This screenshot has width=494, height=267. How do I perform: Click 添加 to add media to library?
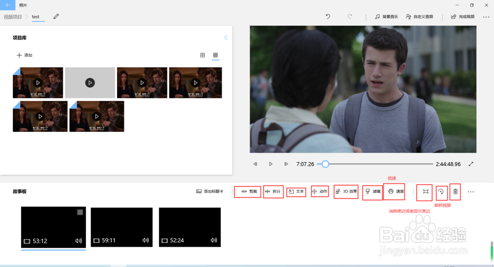point(24,55)
